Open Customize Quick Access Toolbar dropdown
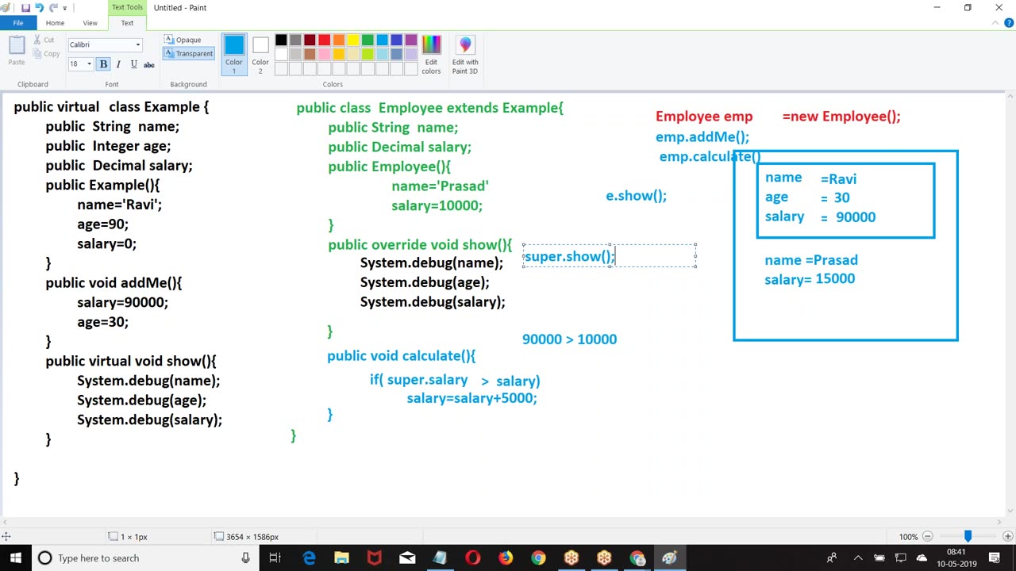 click(x=65, y=8)
